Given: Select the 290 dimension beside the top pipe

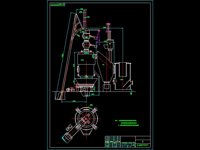Looking at the screenshot, I should click(x=88, y=17).
